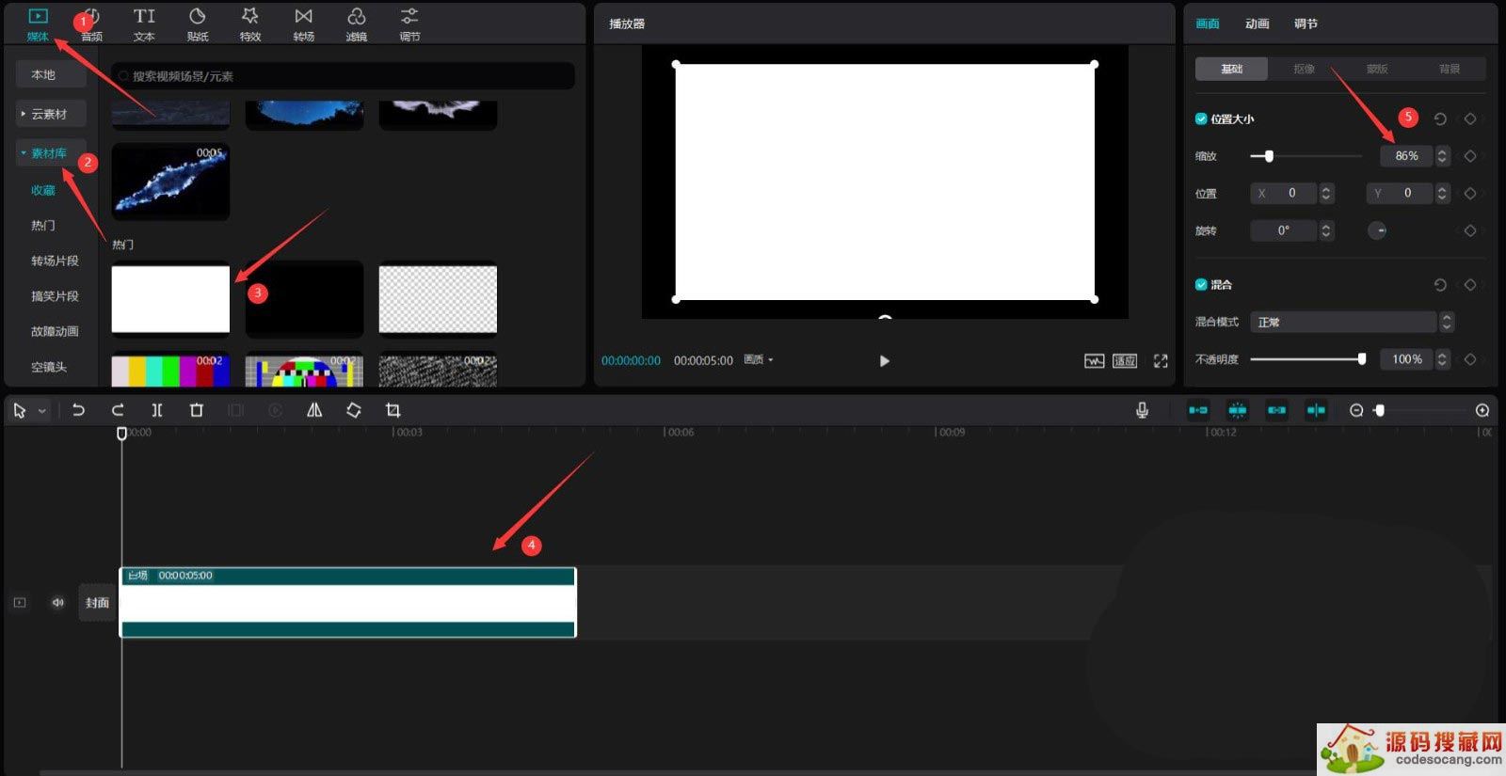The height and width of the screenshot is (776, 1506).
Task: Open the 贴纸 stickers panel
Action: click(x=197, y=24)
